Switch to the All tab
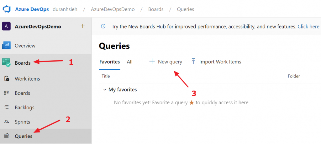Screen dimensions: 321x144 (129, 62)
